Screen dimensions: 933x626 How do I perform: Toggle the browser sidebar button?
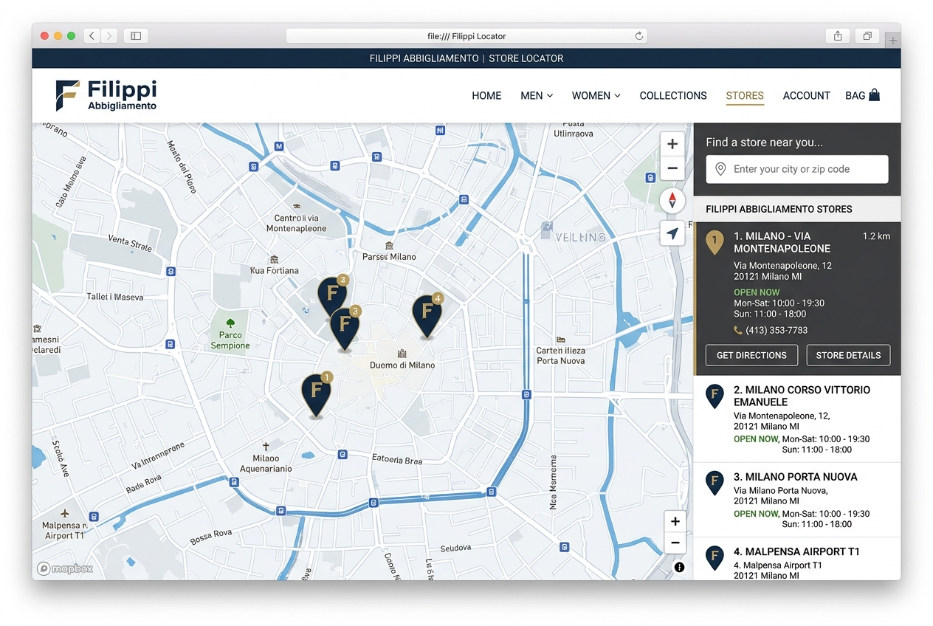(136, 35)
